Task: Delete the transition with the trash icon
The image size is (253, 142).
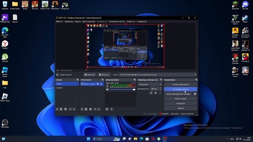Action: tap(156, 93)
